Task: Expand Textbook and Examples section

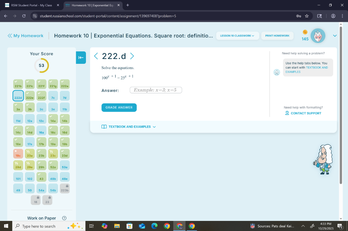Action: [x=129, y=127]
